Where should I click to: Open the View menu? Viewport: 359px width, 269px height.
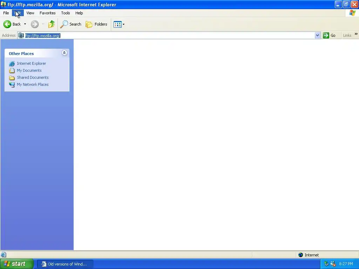30,13
